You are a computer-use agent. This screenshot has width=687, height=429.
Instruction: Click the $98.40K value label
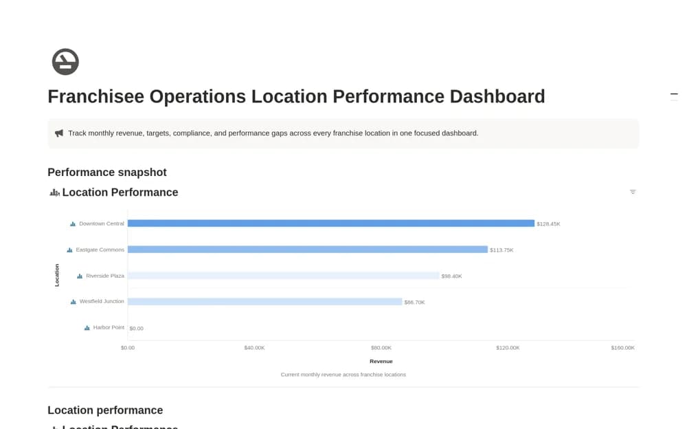[x=452, y=276]
